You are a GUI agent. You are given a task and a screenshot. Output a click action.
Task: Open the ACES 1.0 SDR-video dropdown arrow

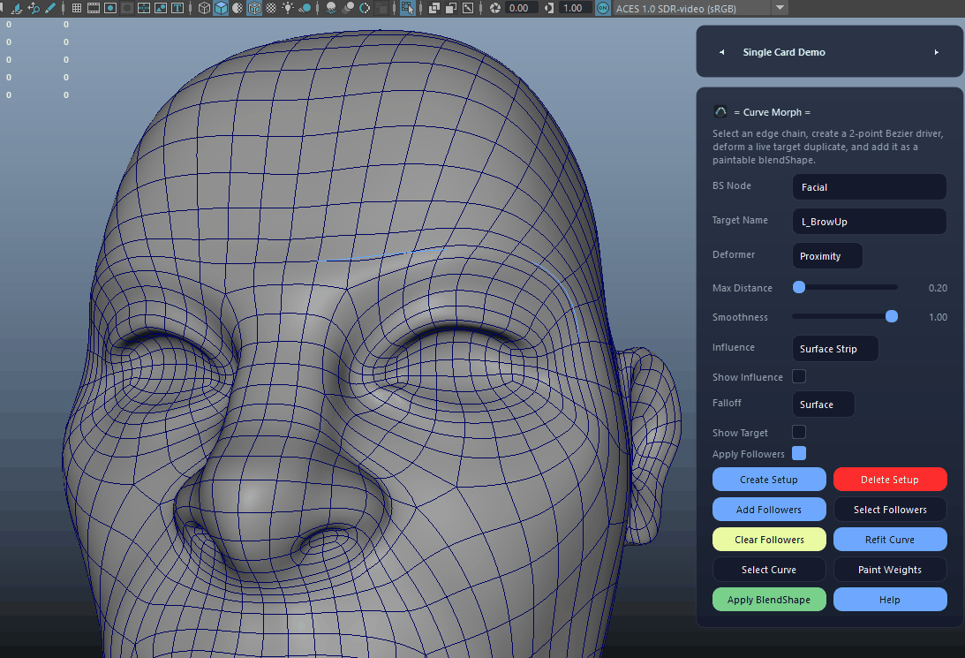780,8
